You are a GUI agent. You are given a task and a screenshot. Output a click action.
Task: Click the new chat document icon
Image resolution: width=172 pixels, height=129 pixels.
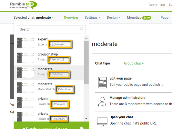point(82,128)
